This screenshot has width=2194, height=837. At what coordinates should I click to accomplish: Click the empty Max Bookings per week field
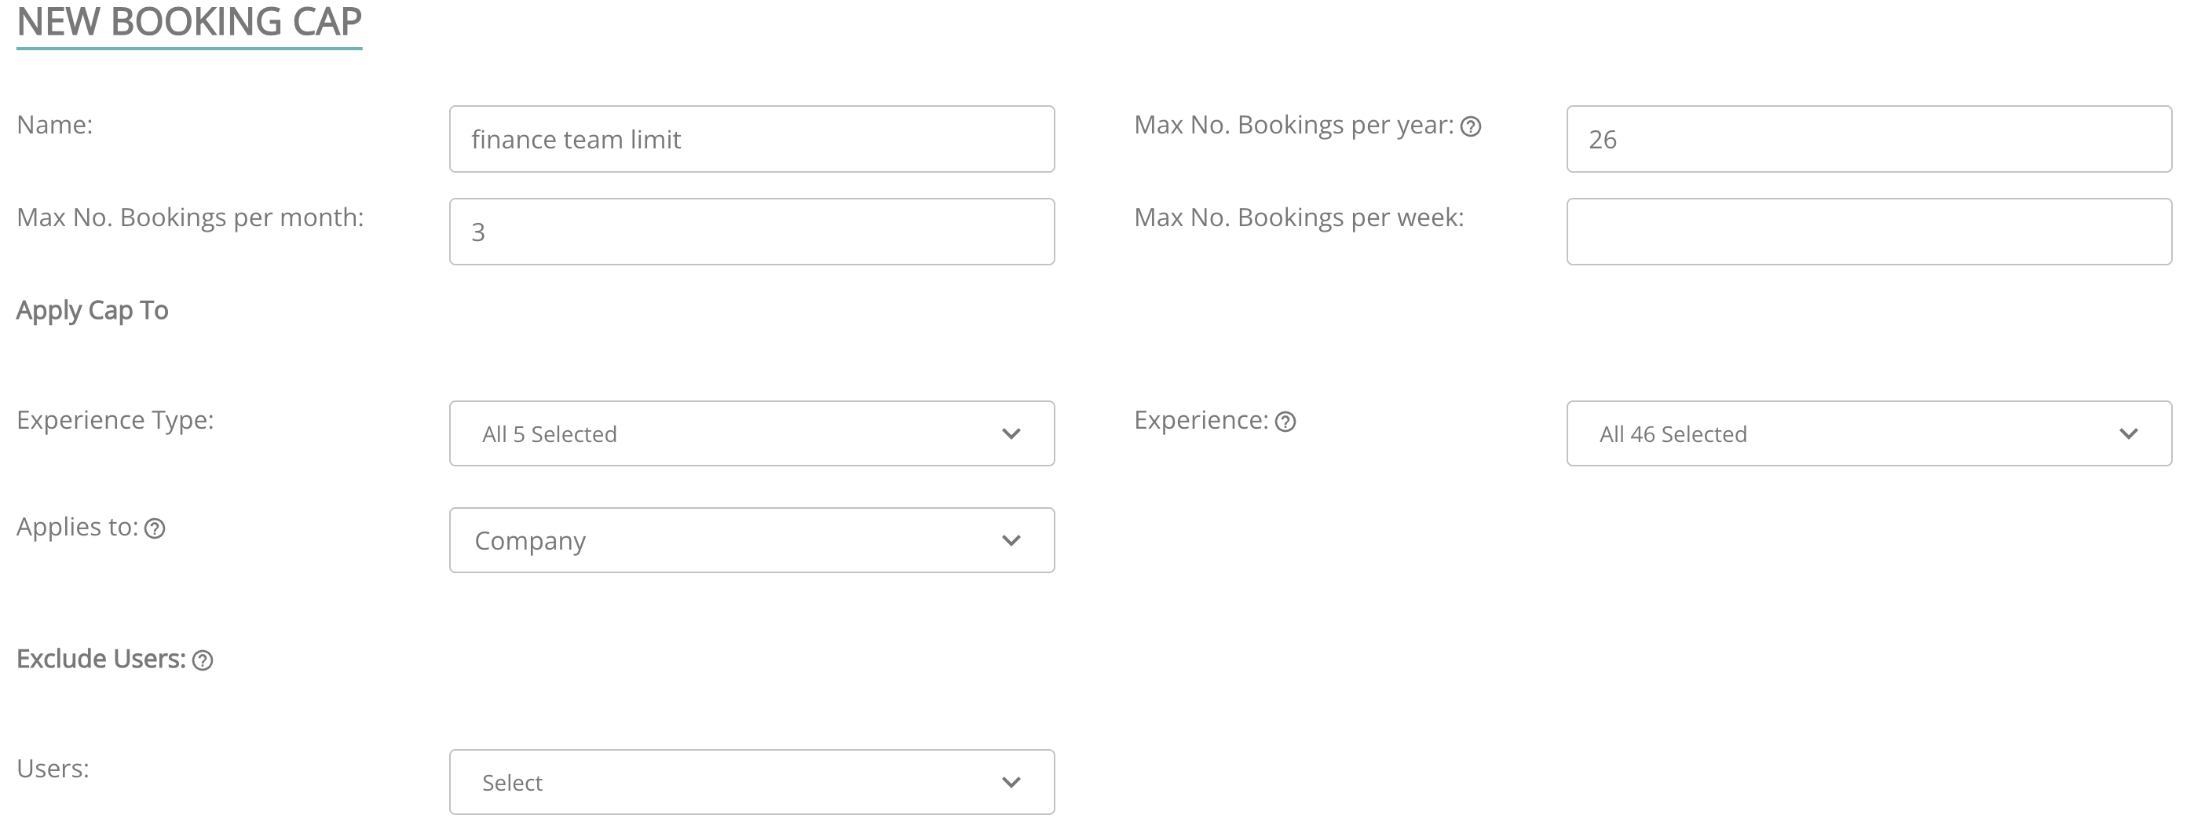click(x=1869, y=232)
